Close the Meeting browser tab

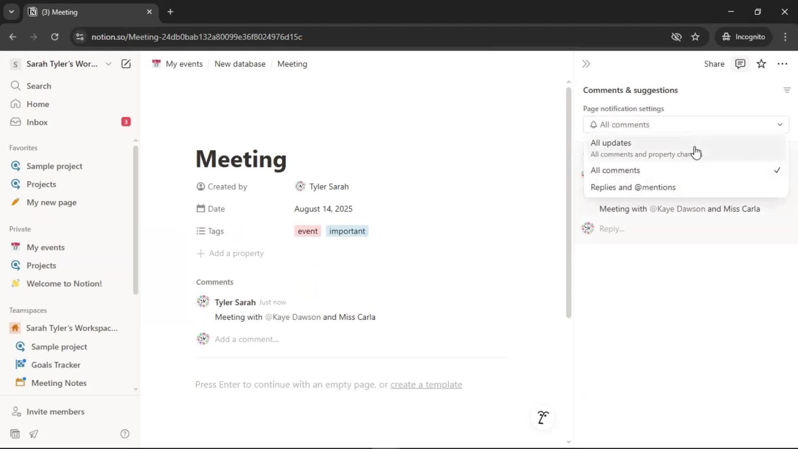[x=149, y=12]
